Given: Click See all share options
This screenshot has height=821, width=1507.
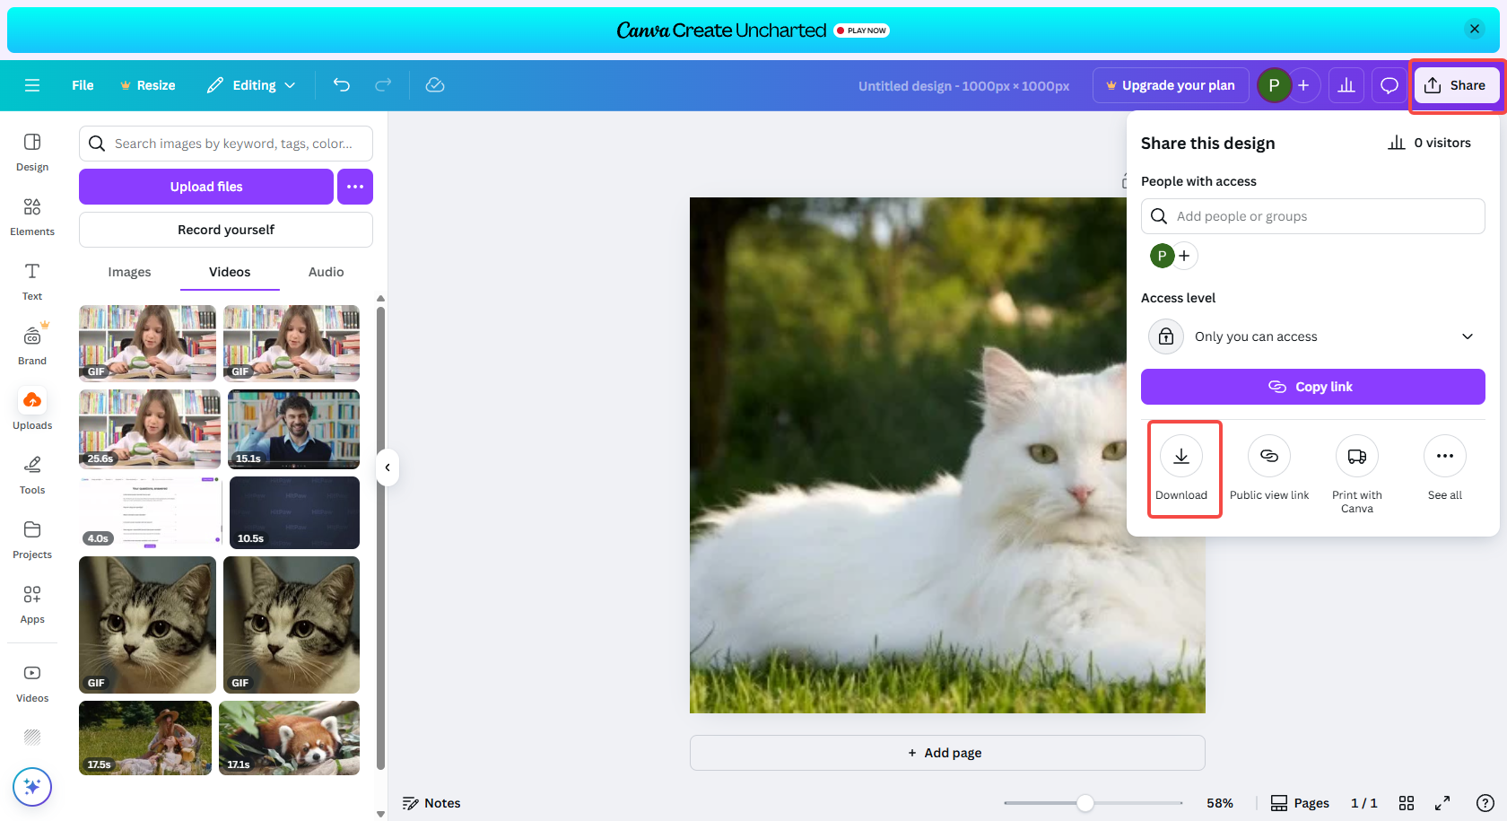Looking at the screenshot, I should (1445, 456).
